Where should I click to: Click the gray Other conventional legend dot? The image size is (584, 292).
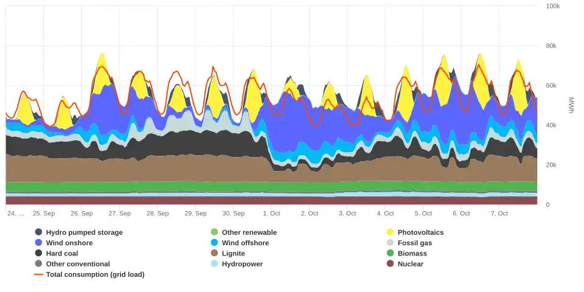[x=39, y=264]
